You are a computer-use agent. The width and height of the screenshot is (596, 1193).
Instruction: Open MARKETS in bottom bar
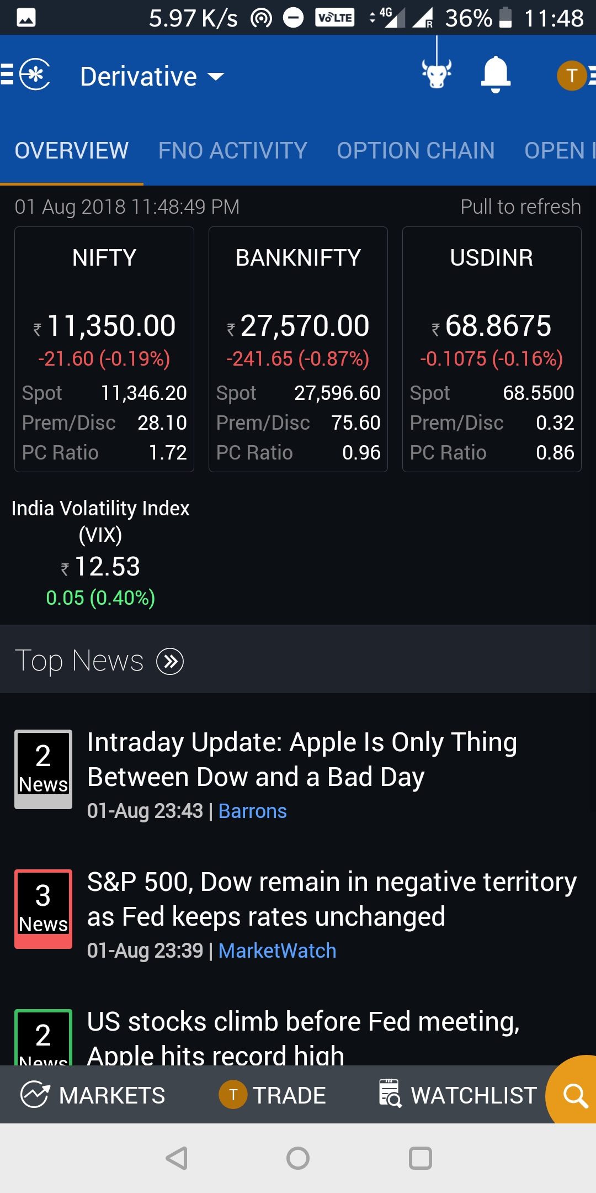(93, 1095)
